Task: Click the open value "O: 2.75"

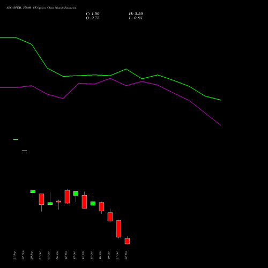Action: pyautogui.click(x=93, y=18)
